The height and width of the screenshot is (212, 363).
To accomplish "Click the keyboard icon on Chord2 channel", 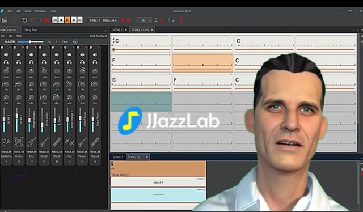I will (x=57, y=142).
